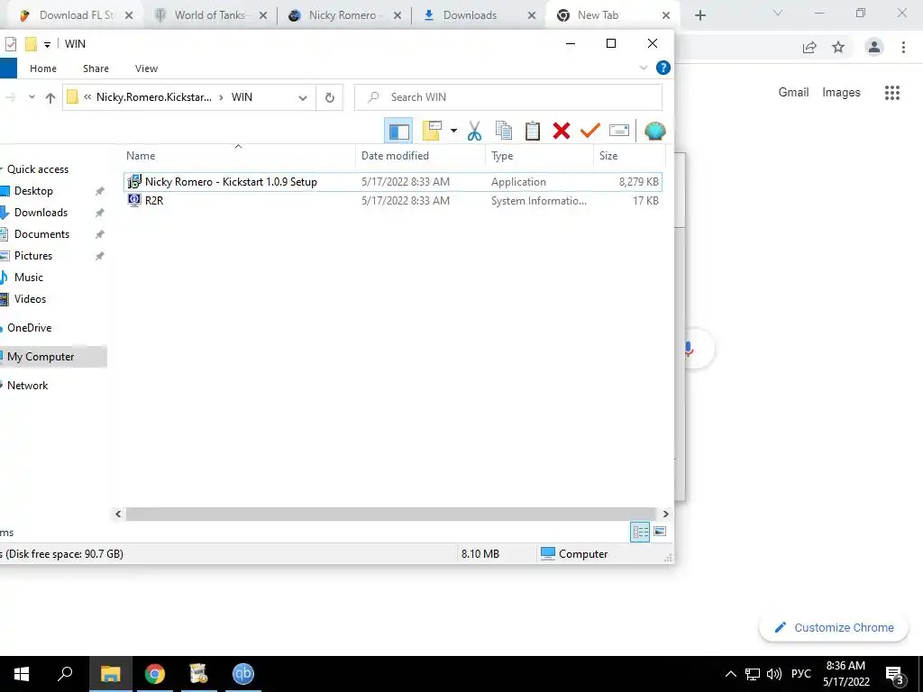This screenshot has width=923, height=692.
Task: Click the Rename toolbar icon
Action: click(618, 131)
